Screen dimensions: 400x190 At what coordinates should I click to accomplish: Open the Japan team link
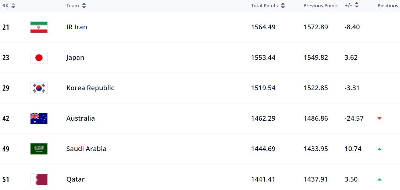point(75,58)
